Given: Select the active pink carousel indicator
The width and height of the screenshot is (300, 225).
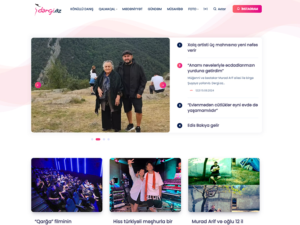Looking at the screenshot, I should [x=98, y=139].
